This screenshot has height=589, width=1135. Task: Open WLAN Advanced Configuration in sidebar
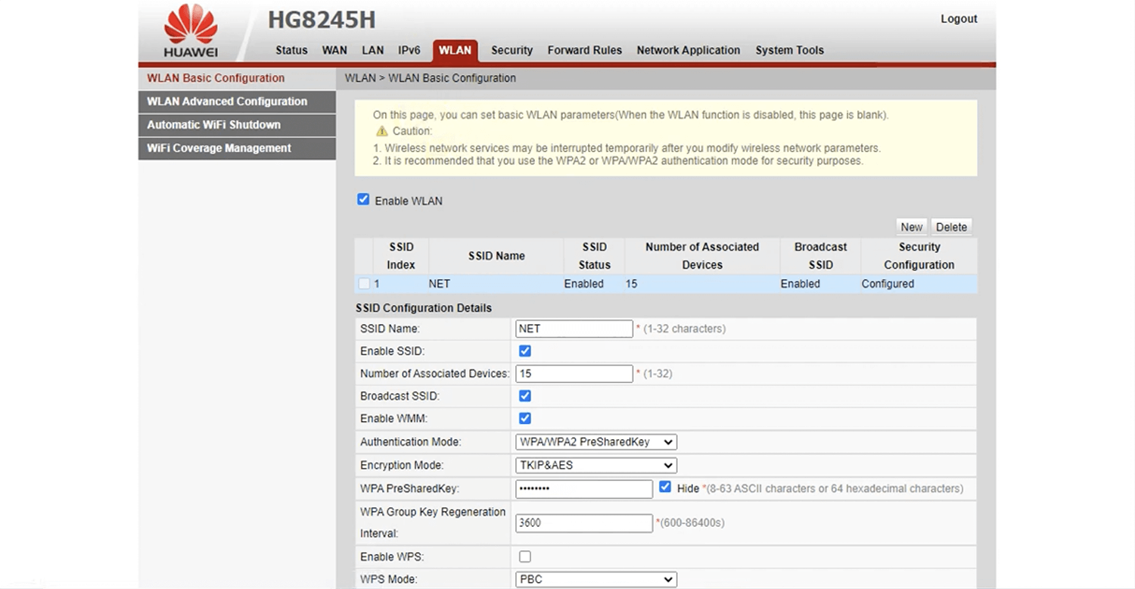pyautogui.click(x=227, y=101)
